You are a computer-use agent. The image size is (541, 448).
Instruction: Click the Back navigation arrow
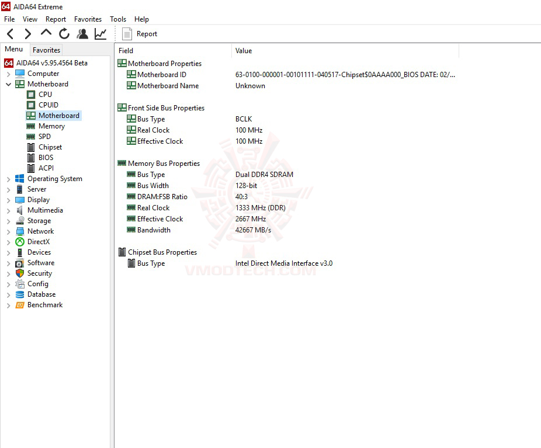coord(11,34)
